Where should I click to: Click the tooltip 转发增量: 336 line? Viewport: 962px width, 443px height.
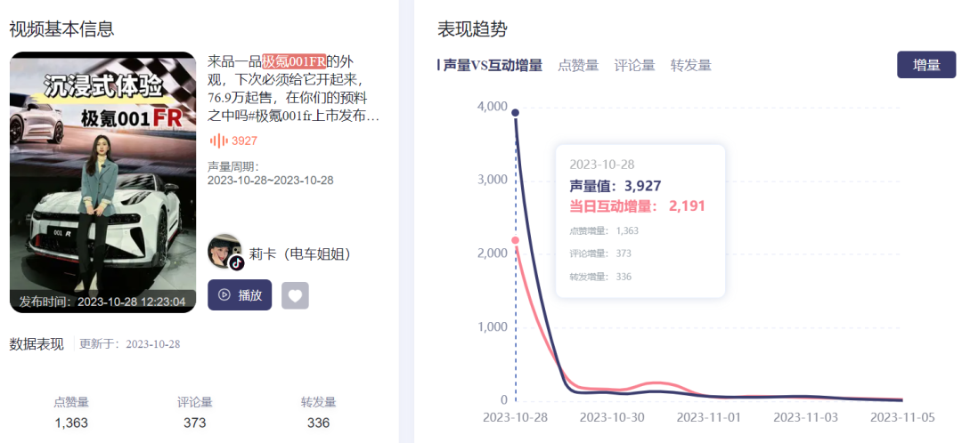coord(600,277)
